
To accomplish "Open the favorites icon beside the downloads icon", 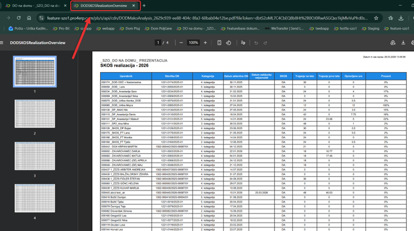I will [391, 18].
